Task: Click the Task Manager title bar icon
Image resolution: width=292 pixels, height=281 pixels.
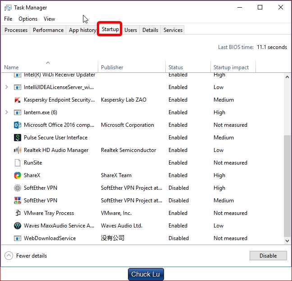Action: coord(8,8)
